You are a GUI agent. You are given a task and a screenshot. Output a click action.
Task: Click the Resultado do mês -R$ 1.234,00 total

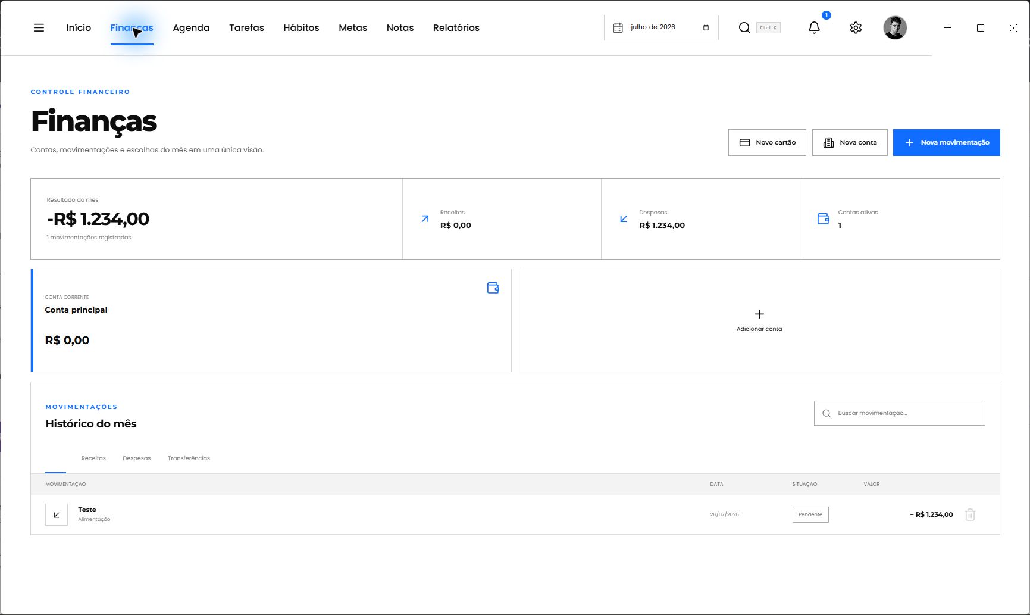pos(98,219)
